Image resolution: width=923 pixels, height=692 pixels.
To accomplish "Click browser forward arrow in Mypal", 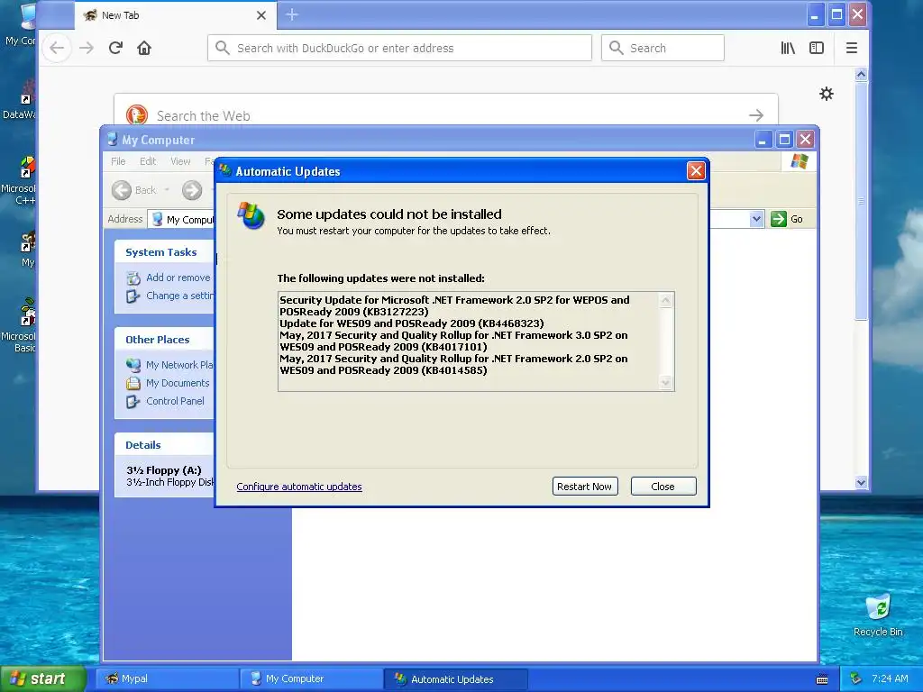I will [x=87, y=48].
